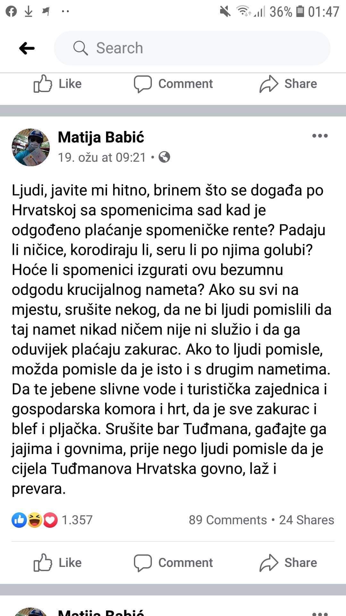View the 1.357 reactions count
The image size is (346, 616).
[x=77, y=520]
